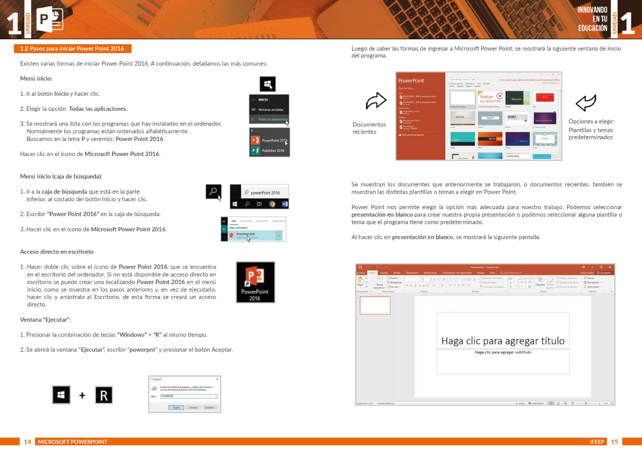Select the blank presentation thumbnail
This screenshot has height=453, width=642.
(x=462, y=98)
